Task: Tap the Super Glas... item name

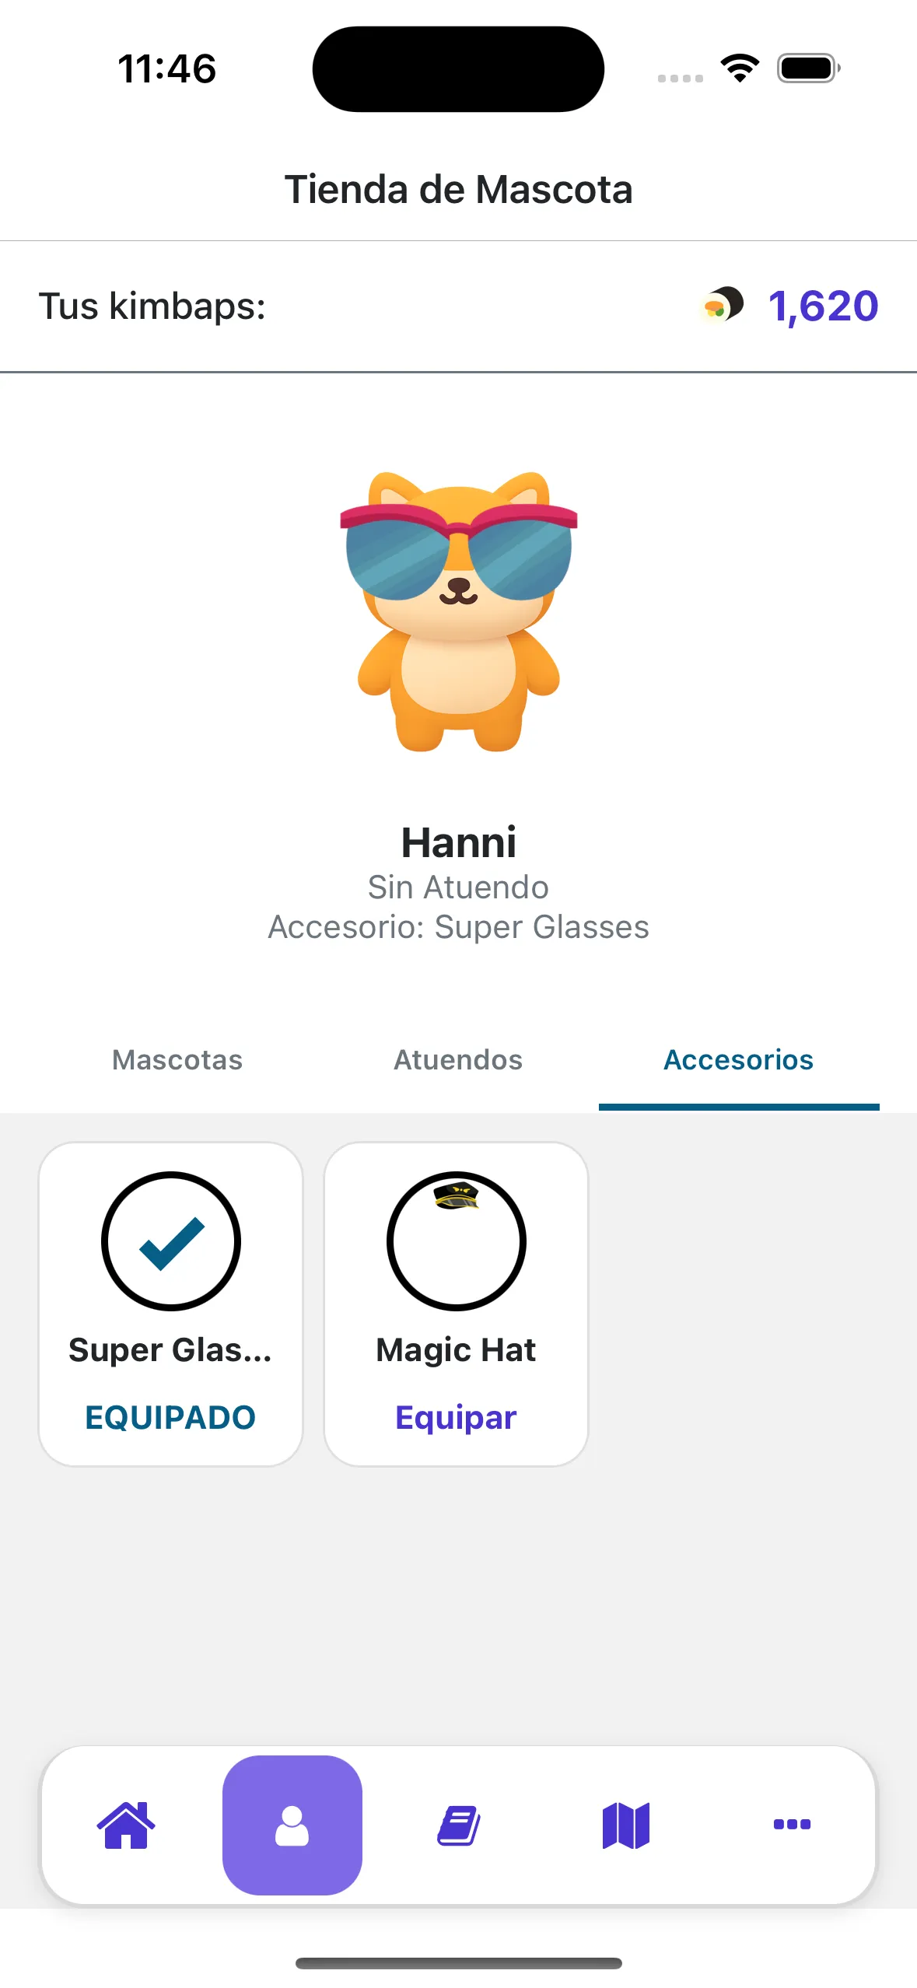Action: click(x=170, y=1350)
